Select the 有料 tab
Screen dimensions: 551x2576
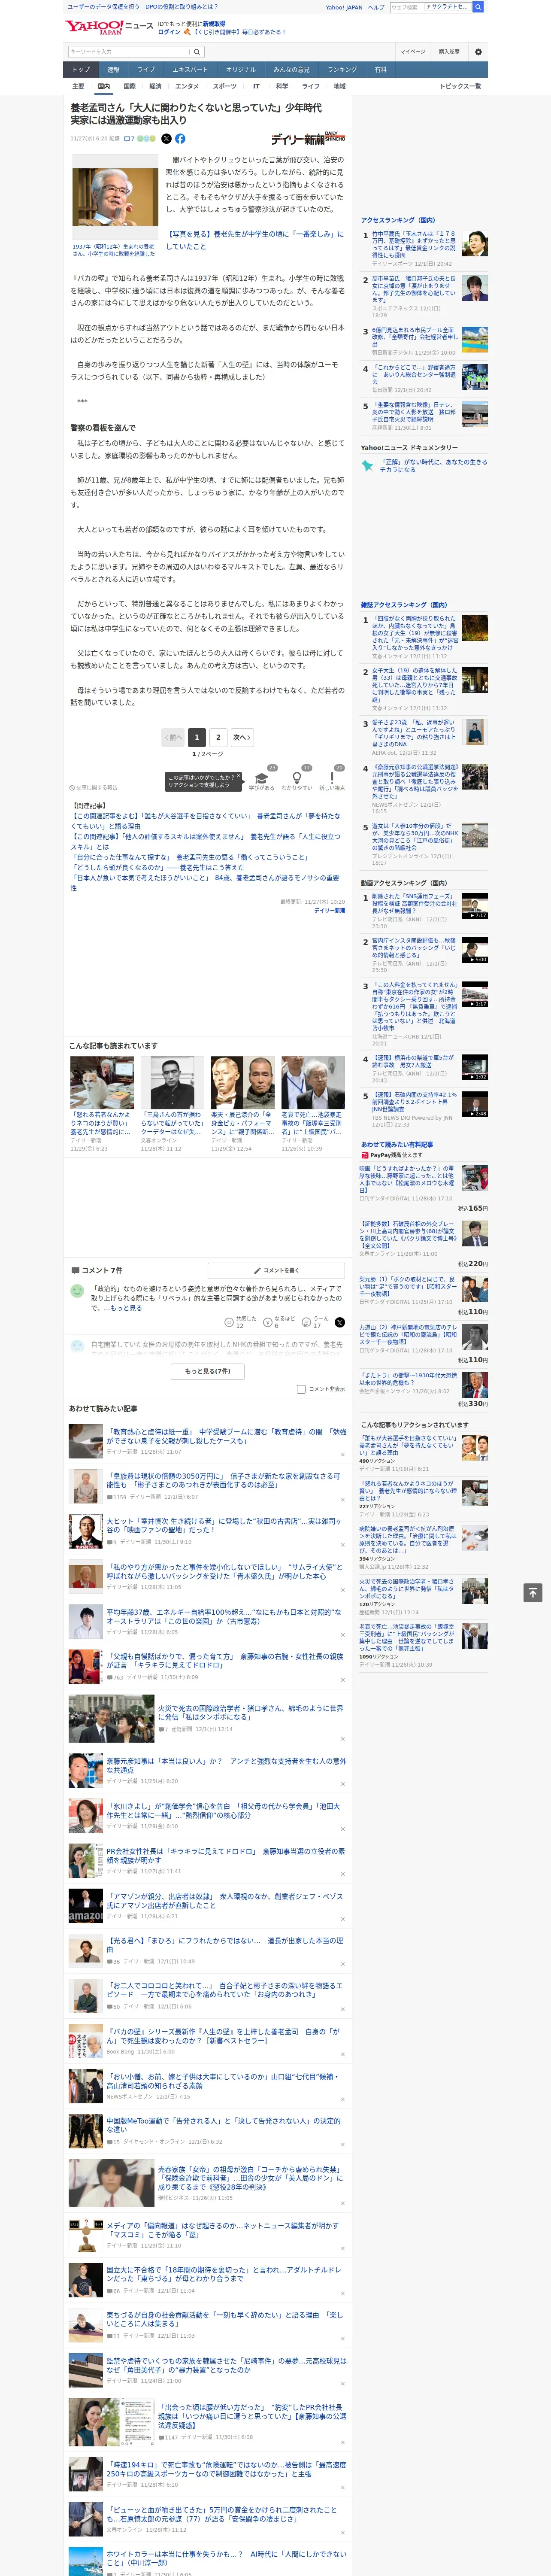[381, 69]
